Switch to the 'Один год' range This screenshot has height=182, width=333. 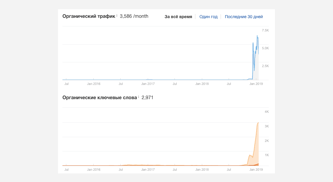208,17
